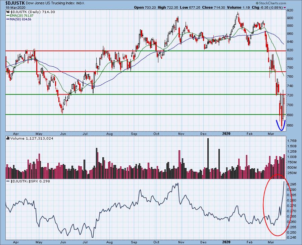The width and height of the screenshot is (302, 245).
Task: Click the 780 price axis label
Action: coord(290,68)
